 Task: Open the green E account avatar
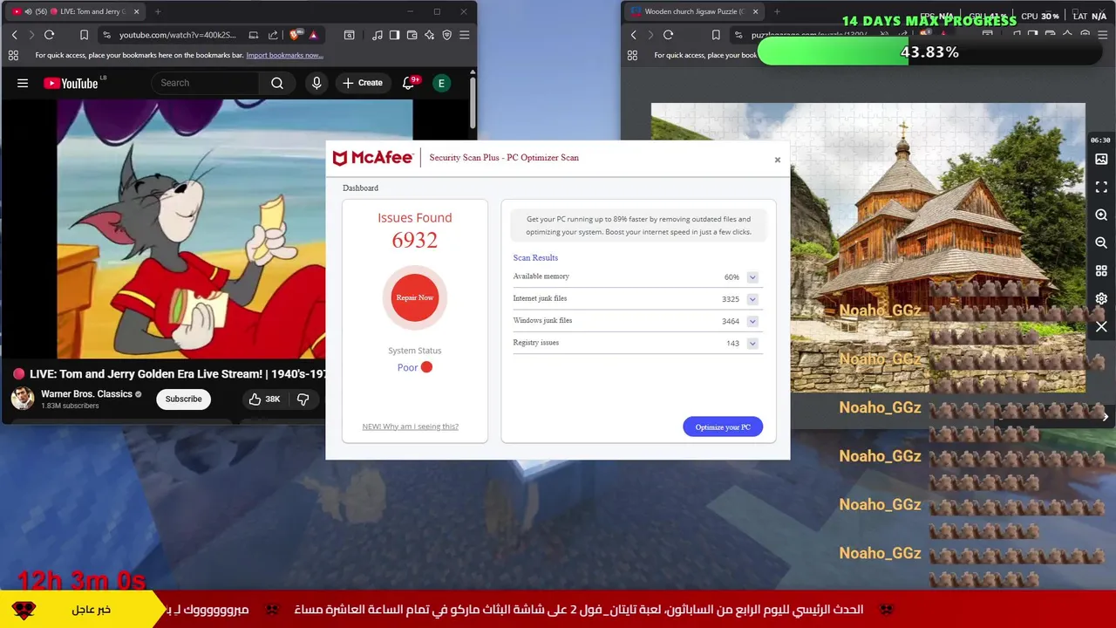click(x=442, y=83)
